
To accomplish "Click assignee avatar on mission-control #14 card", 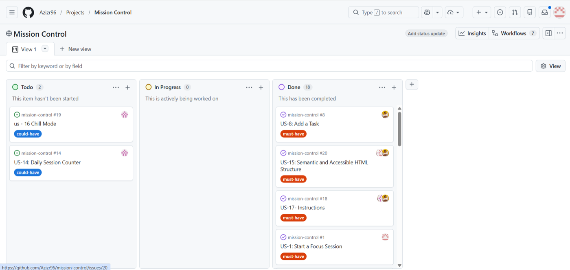I will (x=125, y=153).
